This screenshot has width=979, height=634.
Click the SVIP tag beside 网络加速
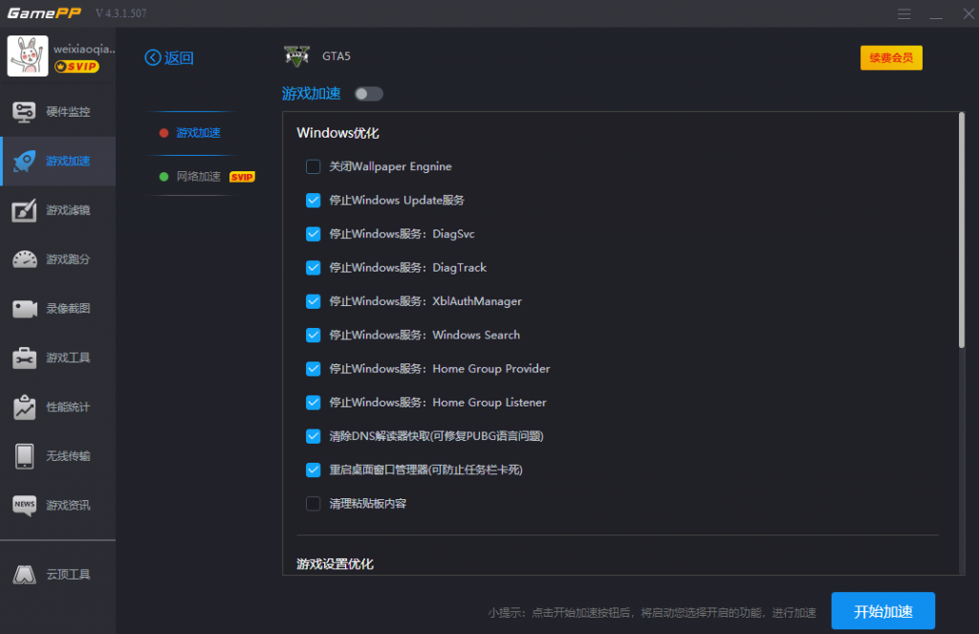(x=242, y=177)
